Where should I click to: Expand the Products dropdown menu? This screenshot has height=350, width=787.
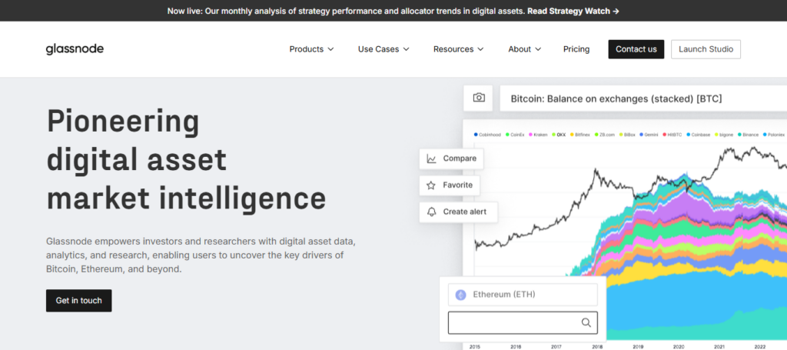tap(311, 49)
